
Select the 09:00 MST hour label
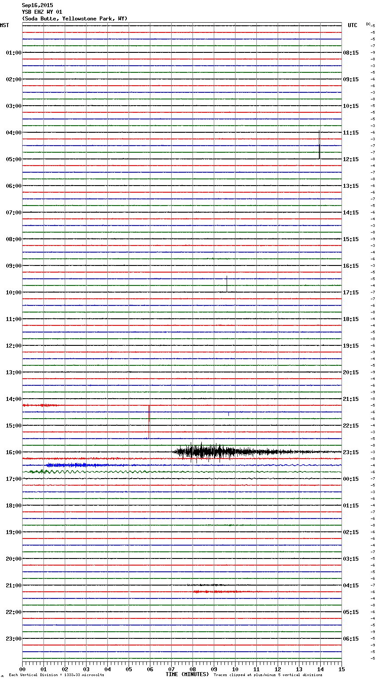point(13,266)
